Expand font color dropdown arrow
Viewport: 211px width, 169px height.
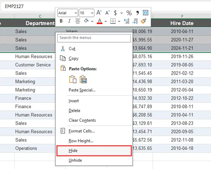coord(105,21)
